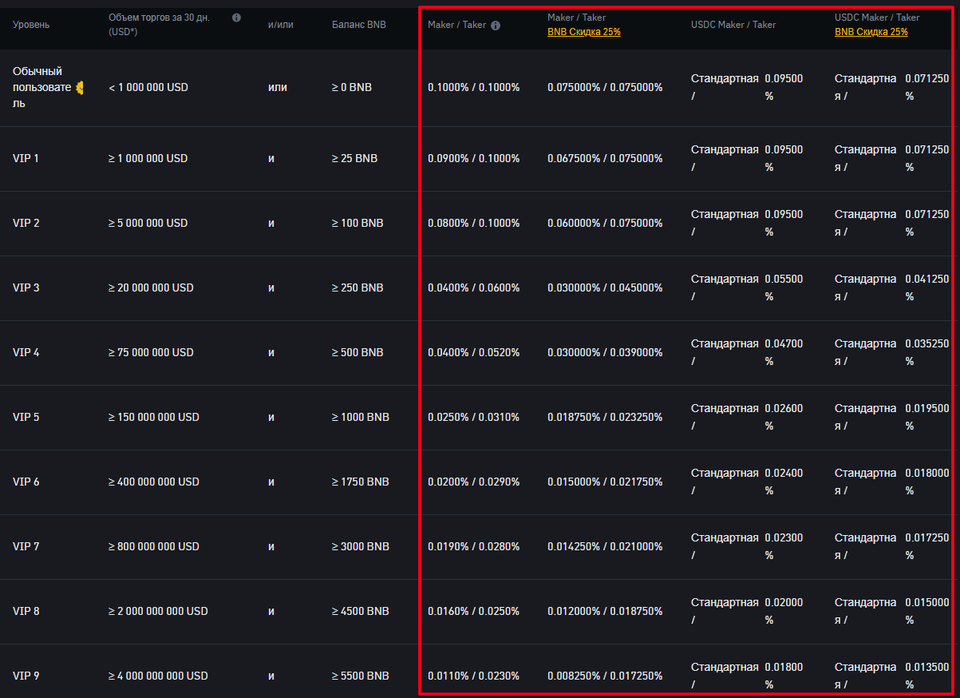Click the ≥ 25 BNB balance cell

tap(354, 158)
